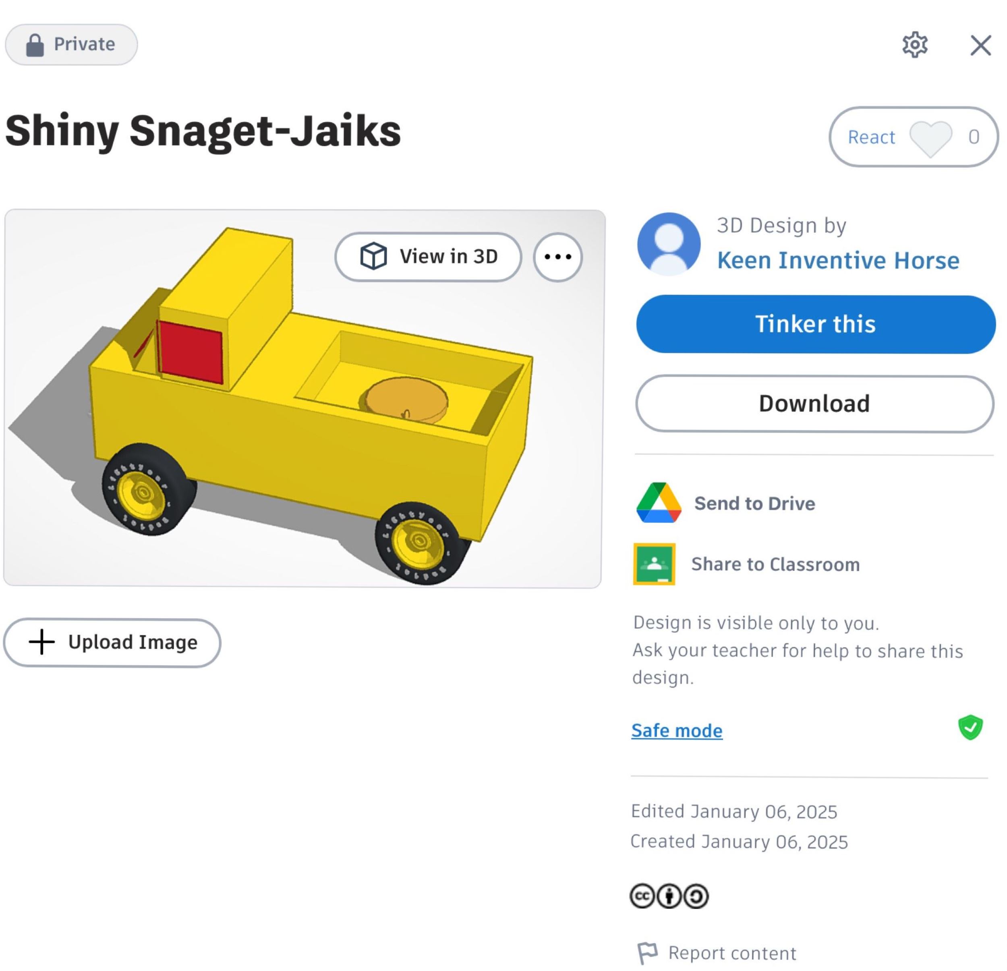The width and height of the screenshot is (1007, 971).
Task: Click the green Safe mode shield
Action: [x=970, y=727]
